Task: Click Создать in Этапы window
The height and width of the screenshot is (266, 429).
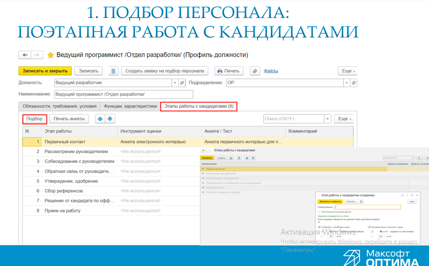Action: click(221, 158)
